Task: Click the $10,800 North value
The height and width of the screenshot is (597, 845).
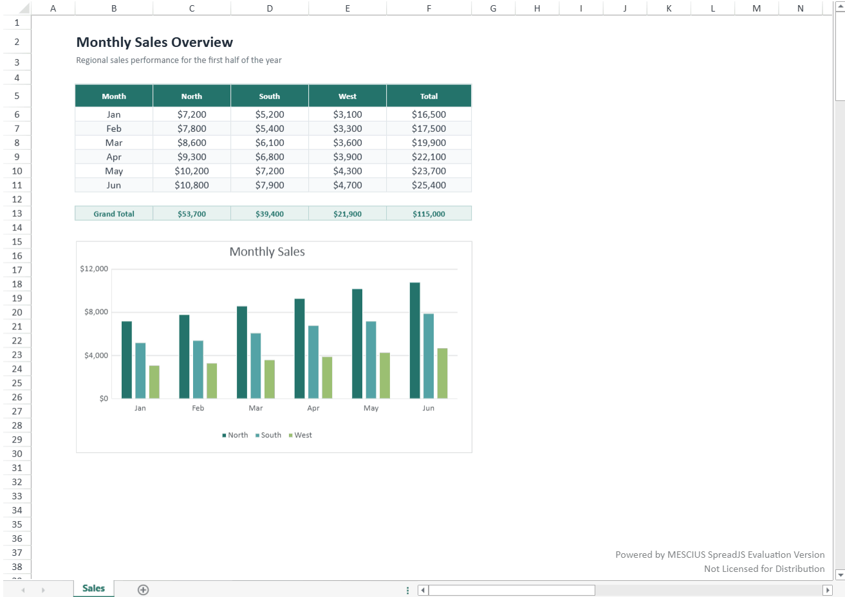Action: [192, 185]
